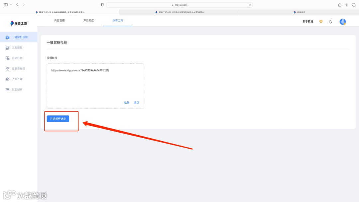Open the user avatar menu
Screen dimensions: 359x202
pos(342,22)
